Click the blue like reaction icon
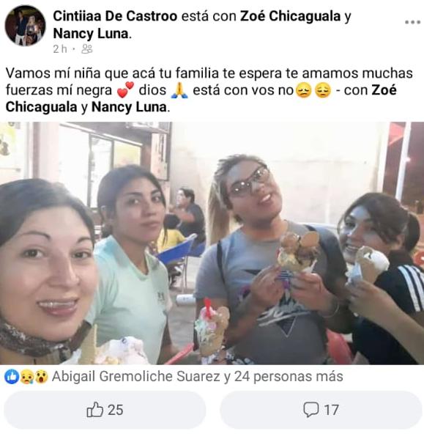The image size is (424, 434). 12,377
